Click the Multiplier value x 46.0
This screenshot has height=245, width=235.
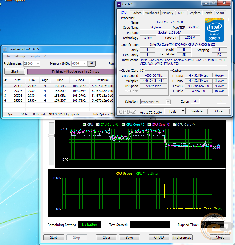click(154, 81)
